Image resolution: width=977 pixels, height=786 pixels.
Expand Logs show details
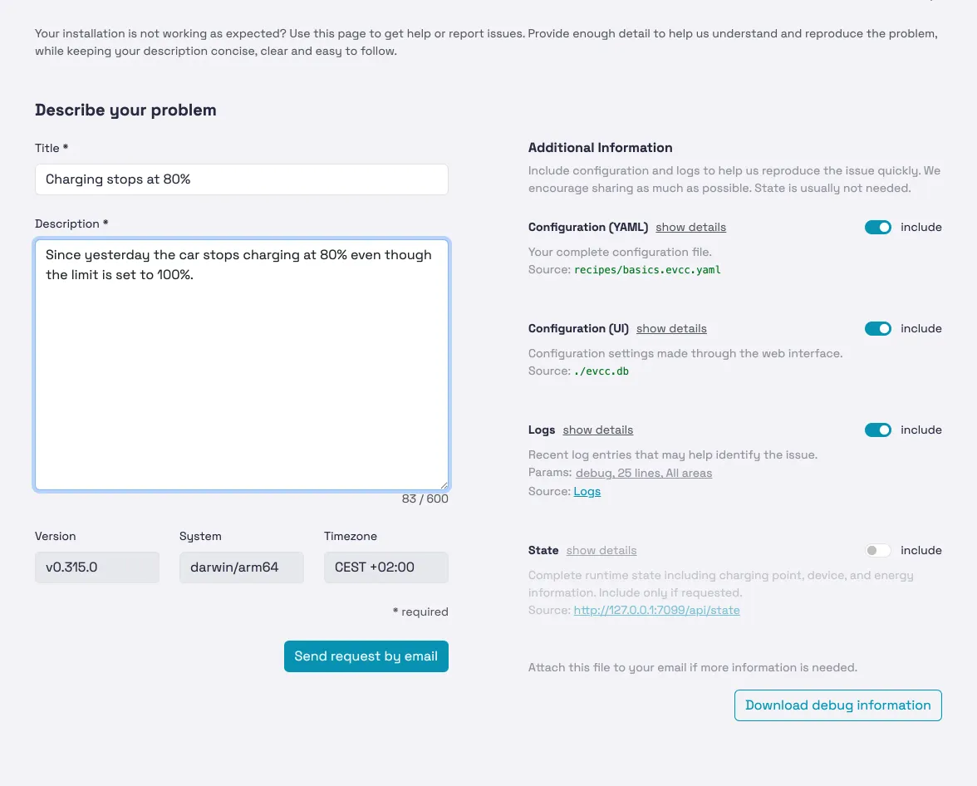[597, 430]
